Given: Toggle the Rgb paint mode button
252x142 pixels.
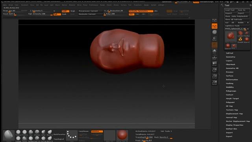Looking at the screenshot, I should pyautogui.click(x=57, y=14).
